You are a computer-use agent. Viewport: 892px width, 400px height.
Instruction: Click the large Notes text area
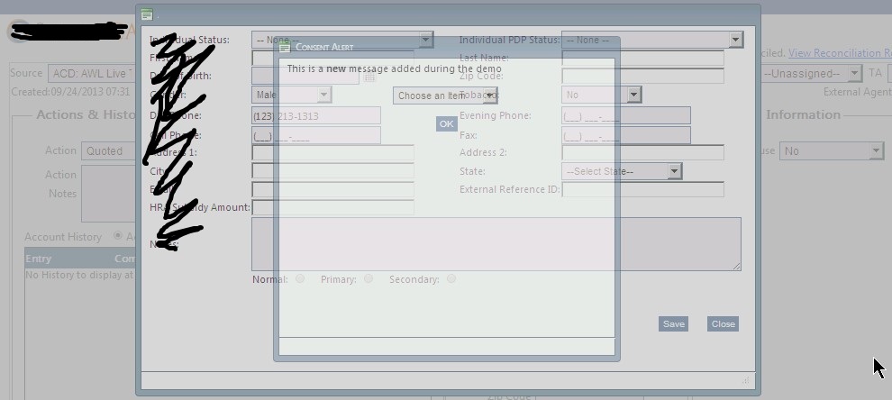tap(496, 244)
